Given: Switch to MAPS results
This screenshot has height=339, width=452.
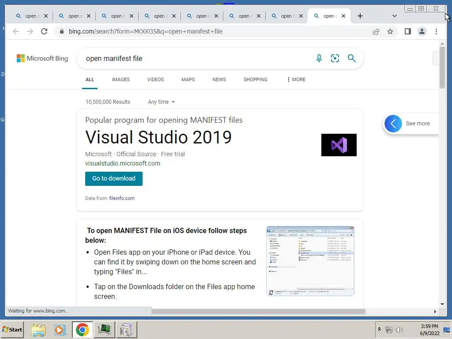Looking at the screenshot, I should click(x=188, y=79).
